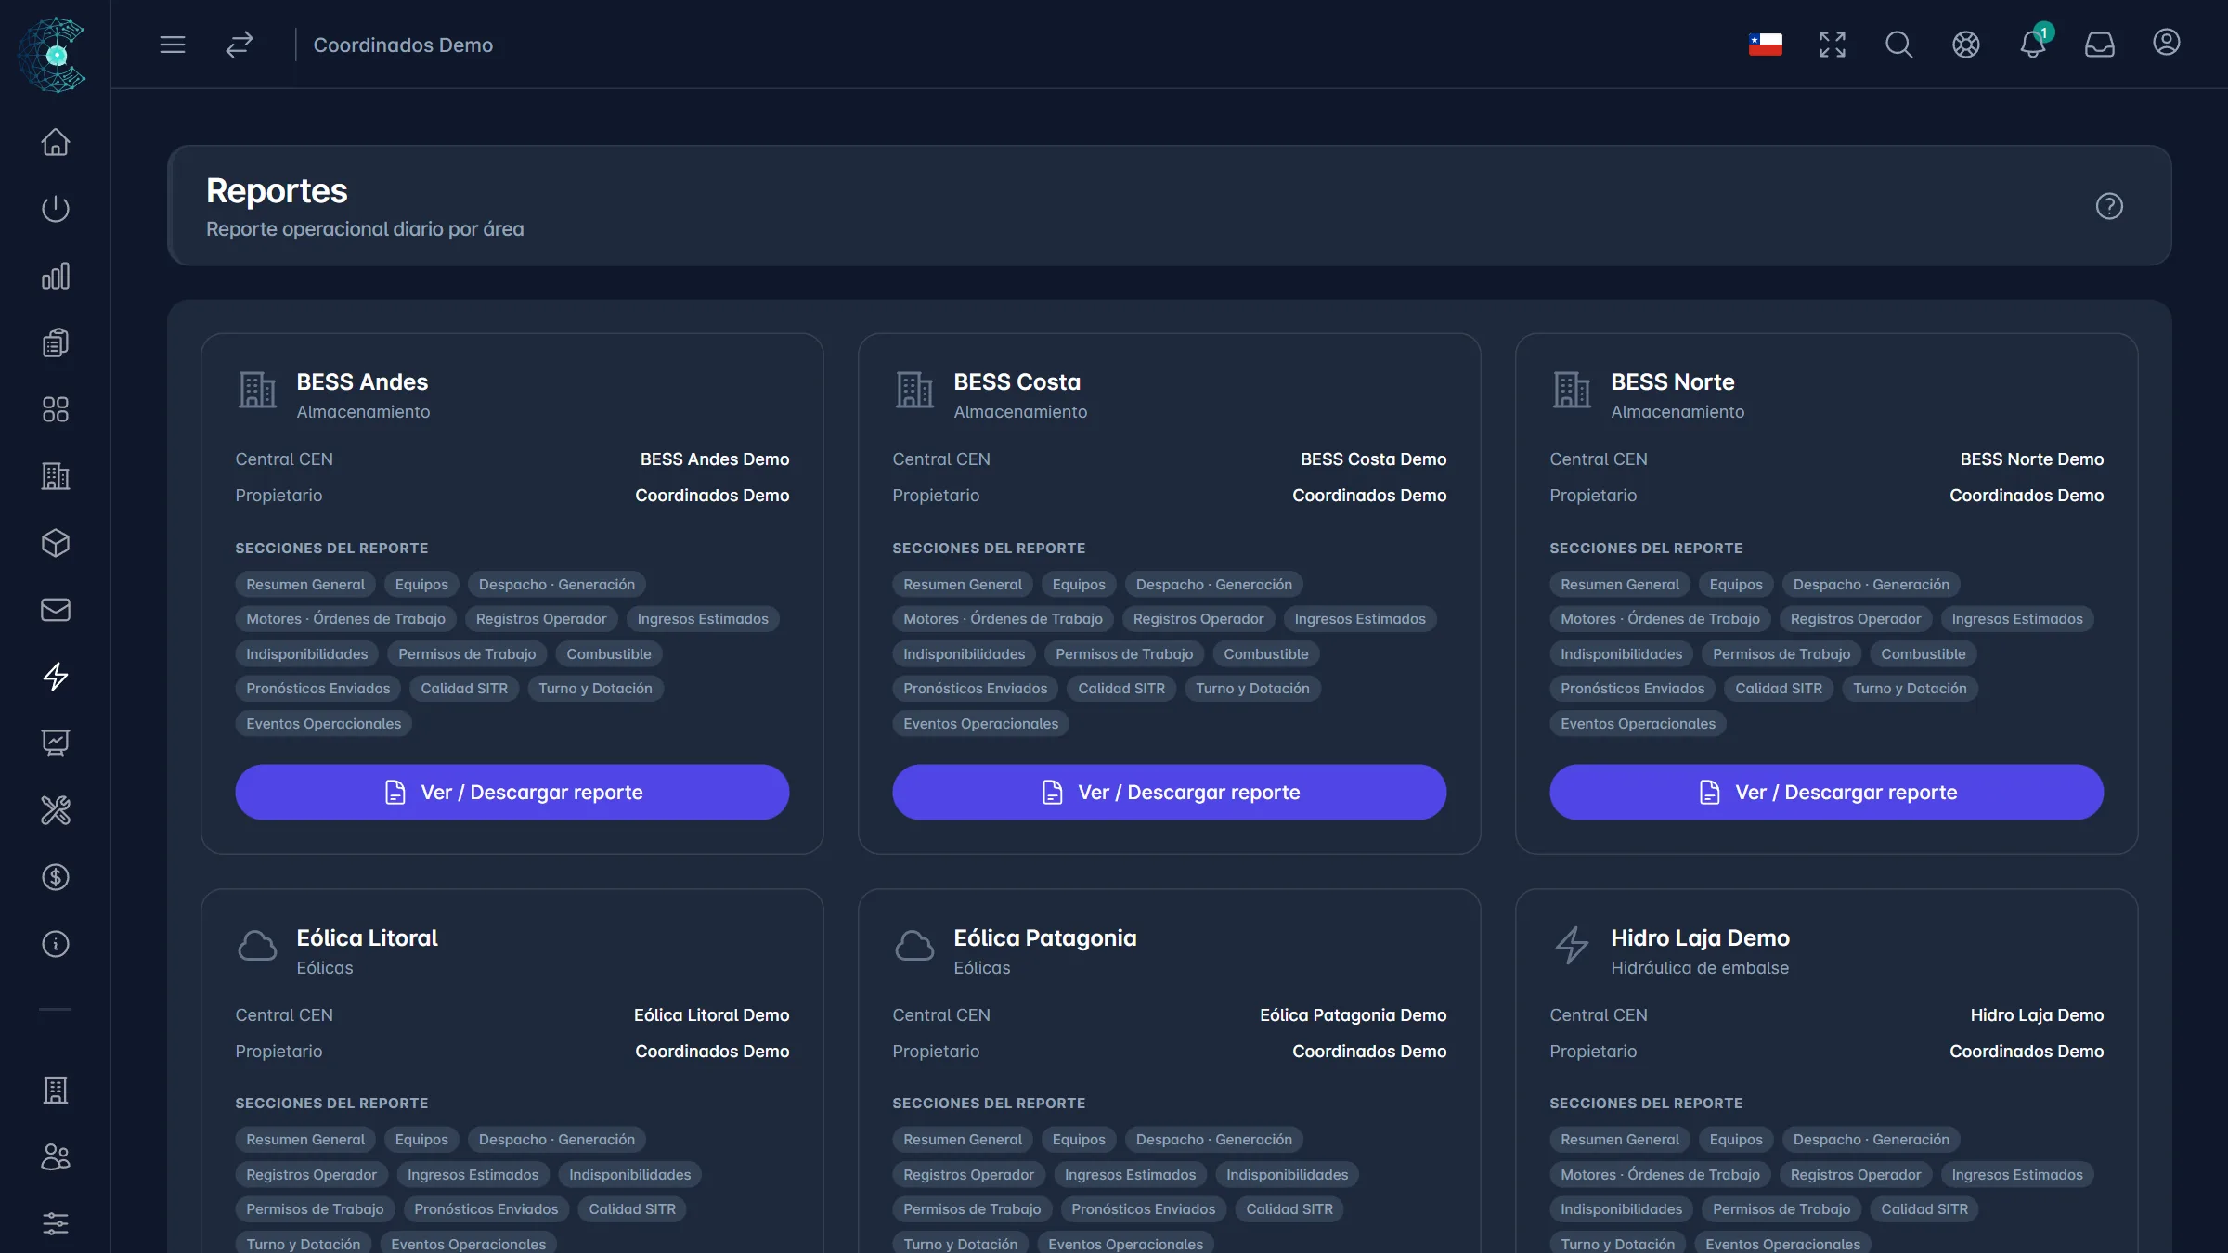Open the info circle icon in sidebar
Screen dimensions: 2228x1253
pyautogui.click(x=56, y=944)
